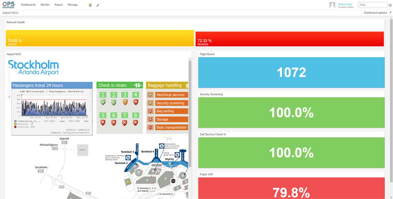Click the Public Wifi 79.8% tile
The width and height of the screenshot is (393, 199).
pos(291,188)
